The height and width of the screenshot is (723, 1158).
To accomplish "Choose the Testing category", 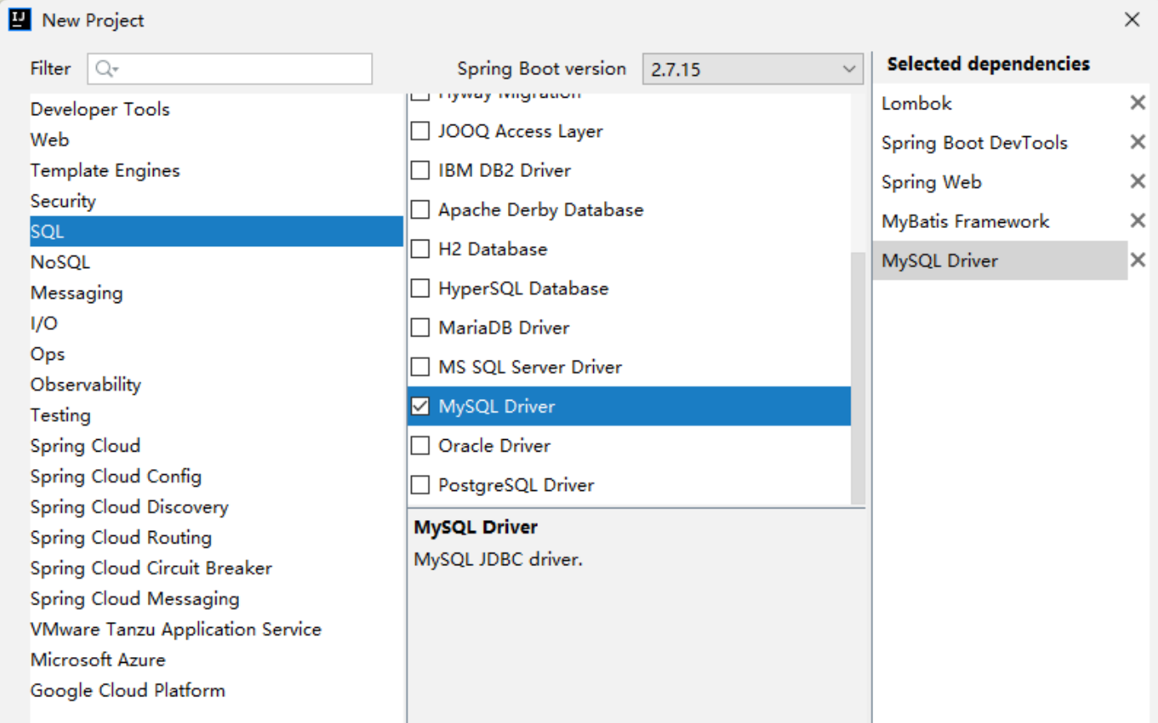I will tap(216, 415).
